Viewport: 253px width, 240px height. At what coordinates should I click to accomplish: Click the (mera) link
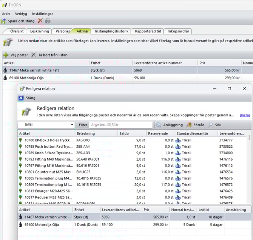tap(245, 115)
